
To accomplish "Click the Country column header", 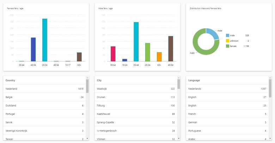I will 11,80.
